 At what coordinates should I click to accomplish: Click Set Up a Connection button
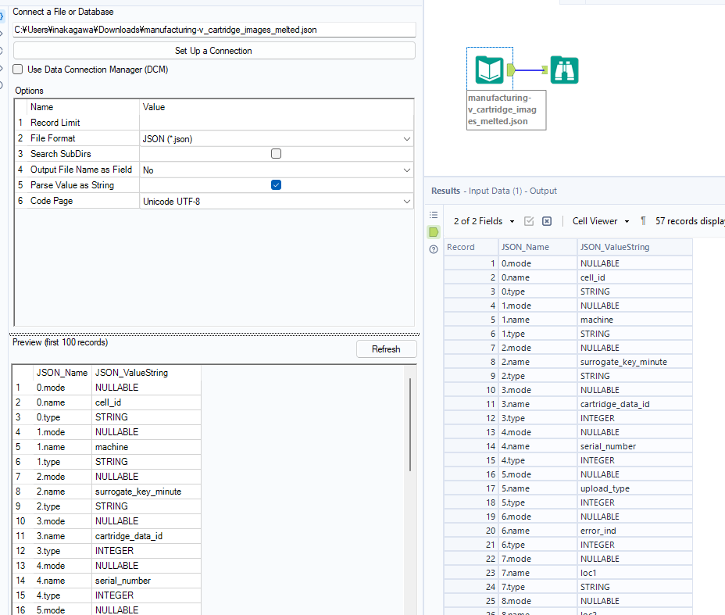(x=213, y=51)
